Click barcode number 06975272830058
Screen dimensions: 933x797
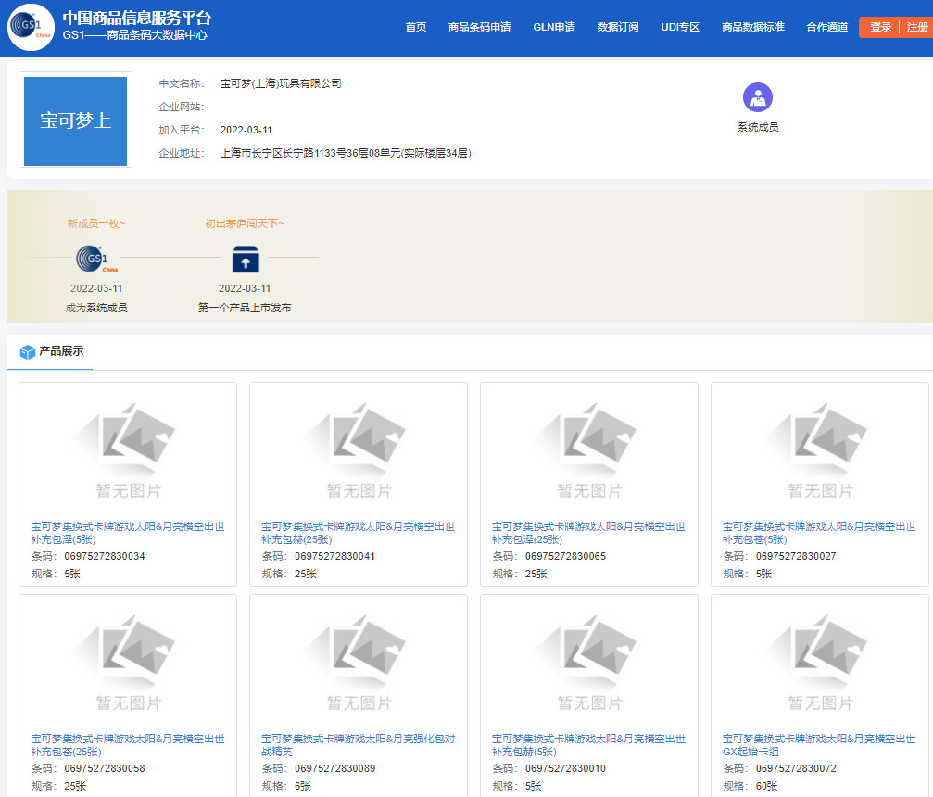pos(105,769)
